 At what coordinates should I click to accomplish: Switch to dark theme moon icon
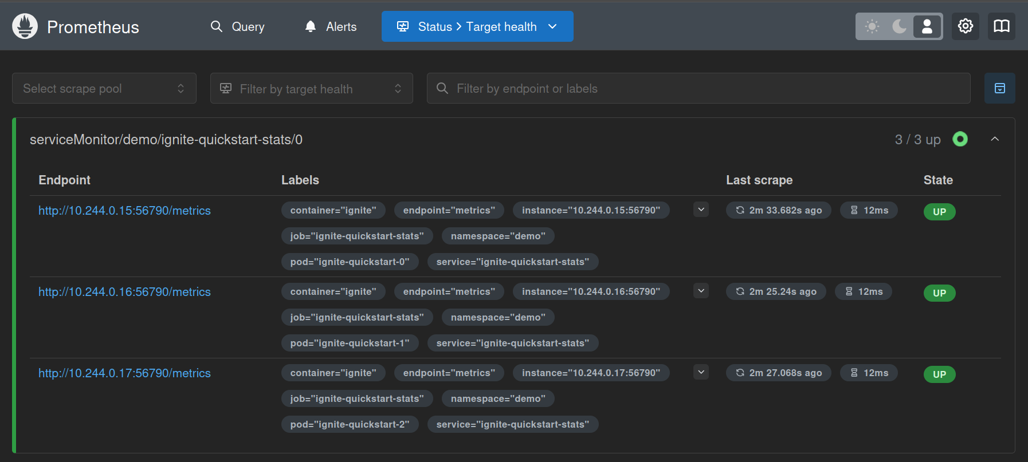[899, 26]
